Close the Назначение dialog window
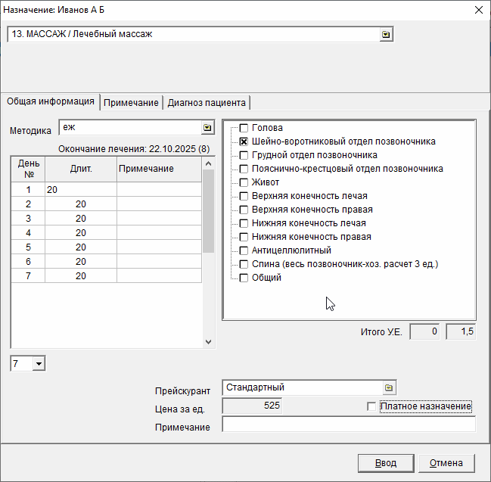Viewport: 491px width, 482px height. pyautogui.click(x=478, y=10)
